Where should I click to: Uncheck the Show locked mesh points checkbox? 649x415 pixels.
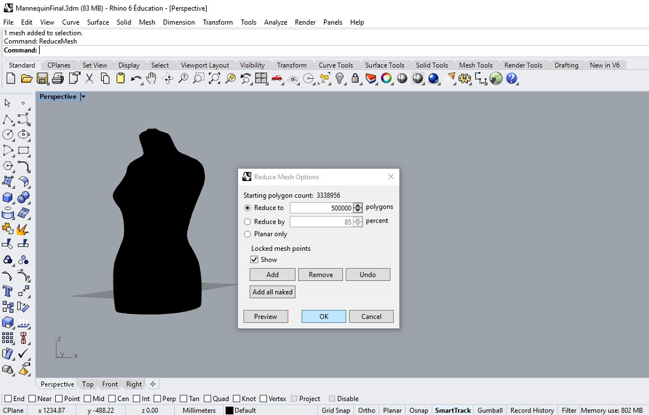coord(254,260)
